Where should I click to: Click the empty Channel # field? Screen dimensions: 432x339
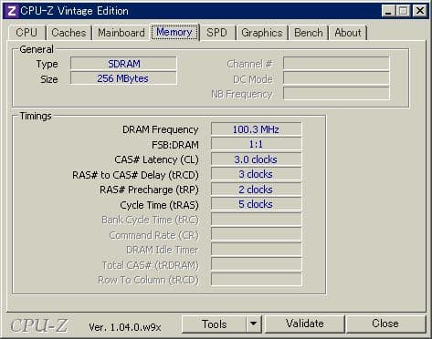pyautogui.click(x=336, y=64)
